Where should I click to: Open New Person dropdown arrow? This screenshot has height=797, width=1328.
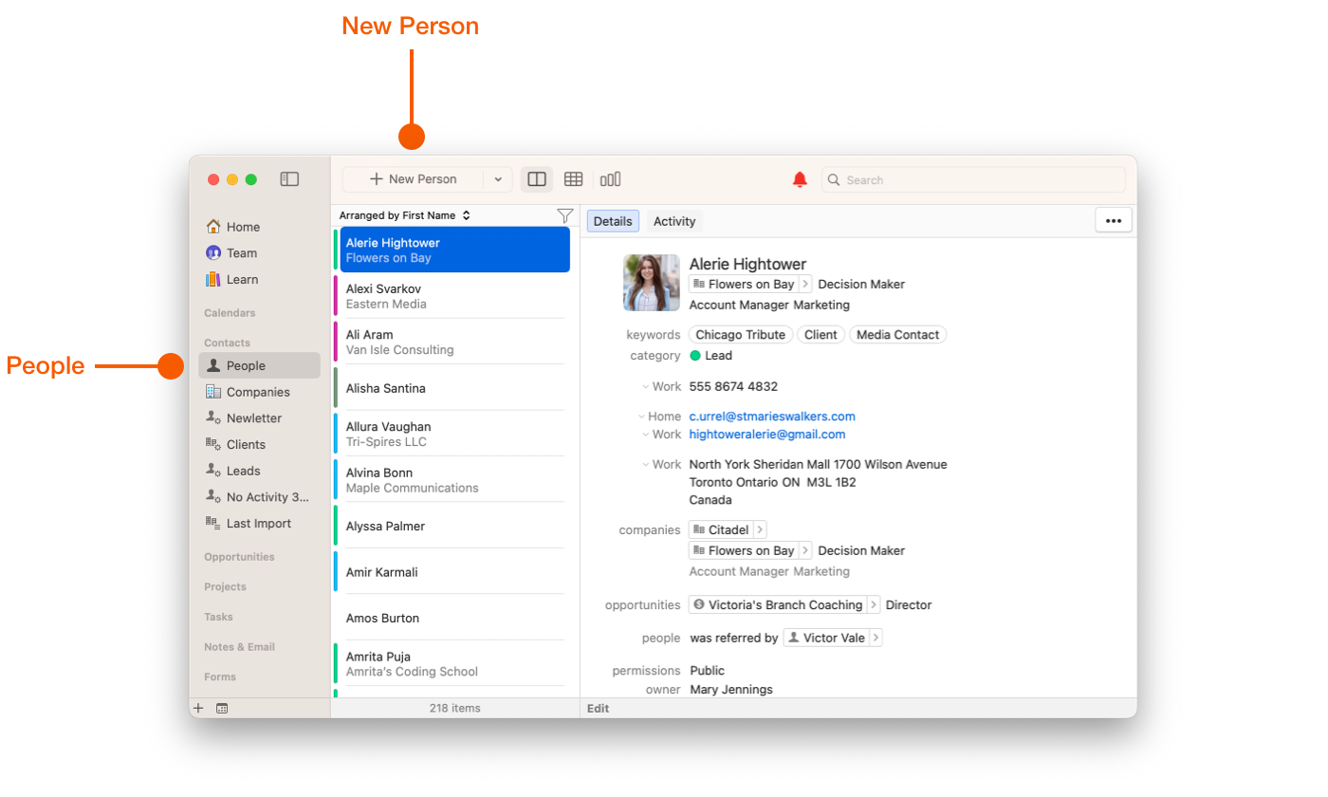pos(498,179)
